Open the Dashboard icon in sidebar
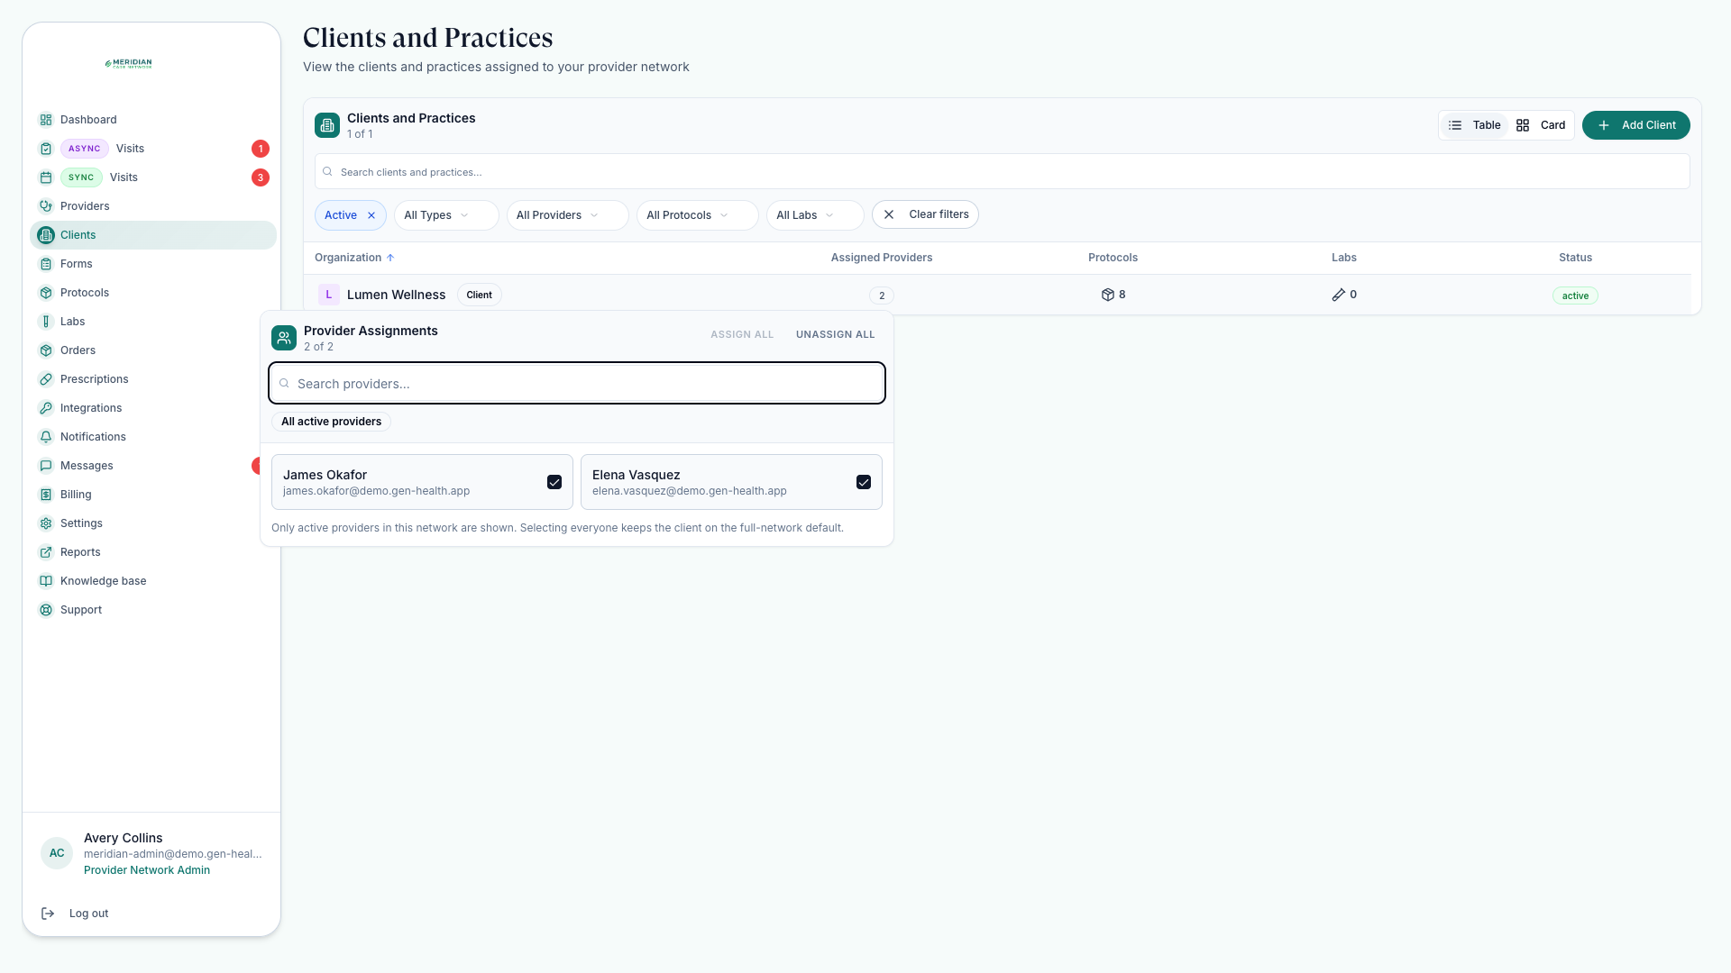The height and width of the screenshot is (973, 1731). coord(46,120)
